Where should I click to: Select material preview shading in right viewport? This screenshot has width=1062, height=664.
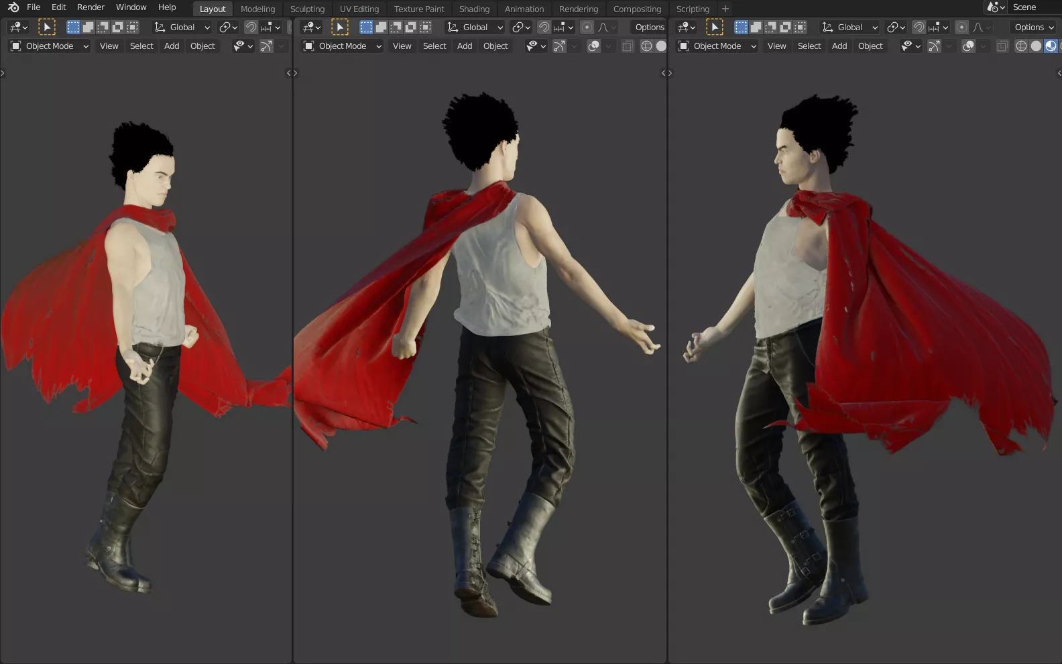1051,46
